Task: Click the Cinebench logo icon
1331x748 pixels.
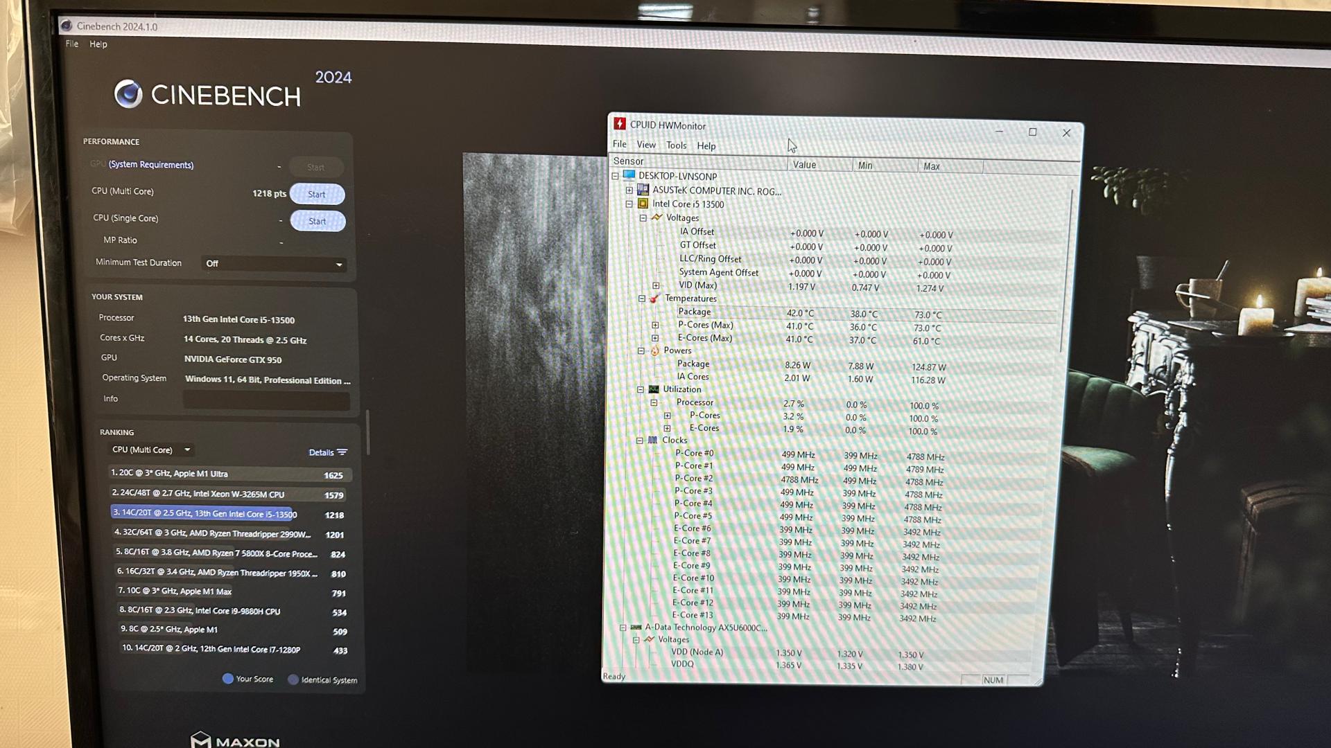Action: coord(128,94)
